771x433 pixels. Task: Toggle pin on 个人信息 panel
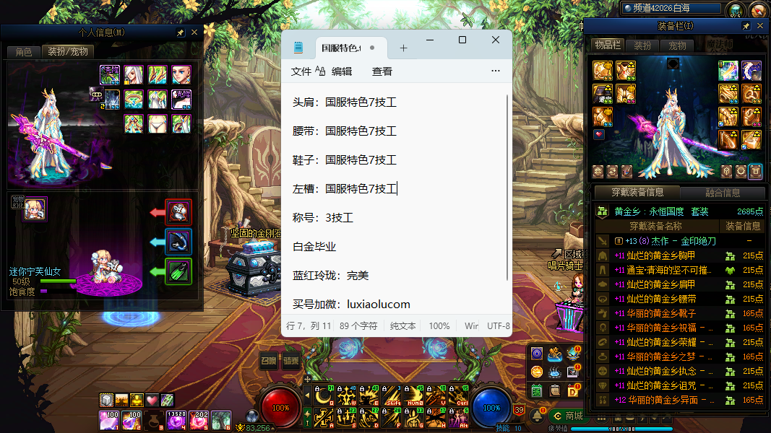[181, 33]
